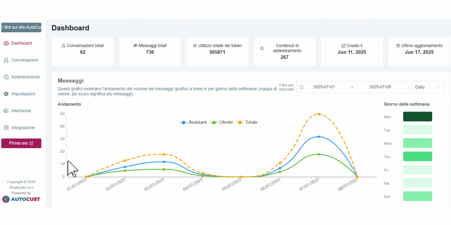The width and height of the screenshot is (451, 225).
Task: Click the Totale peak point on 07/07/2025
Action: [x=319, y=114]
